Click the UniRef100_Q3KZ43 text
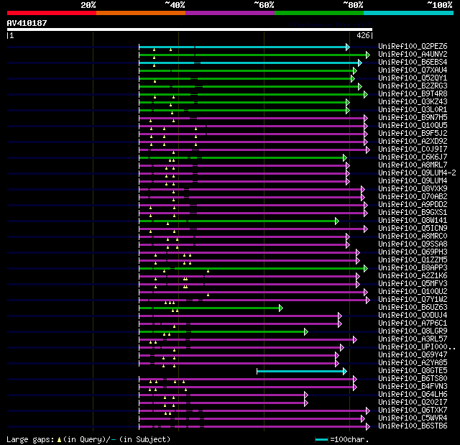Image resolution: width=460 pixels, height=445 pixels. click(413, 102)
